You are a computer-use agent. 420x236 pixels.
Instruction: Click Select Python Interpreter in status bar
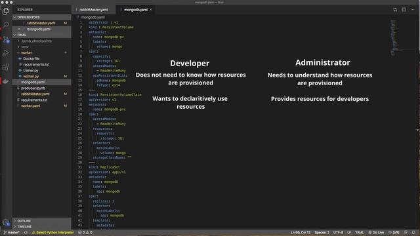(52, 233)
